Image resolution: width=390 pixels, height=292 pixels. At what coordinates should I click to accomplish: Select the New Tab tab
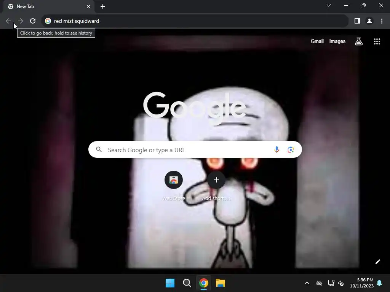pyautogui.click(x=49, y=6)
